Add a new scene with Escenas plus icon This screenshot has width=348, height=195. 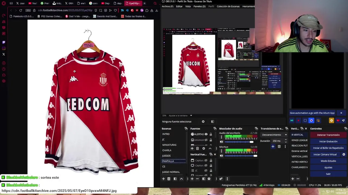(x=163, y=179)
